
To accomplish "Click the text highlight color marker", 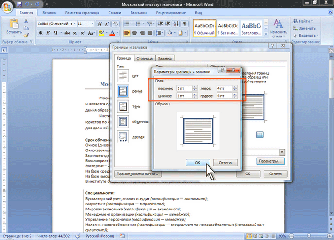I will [x=101, y=33].
